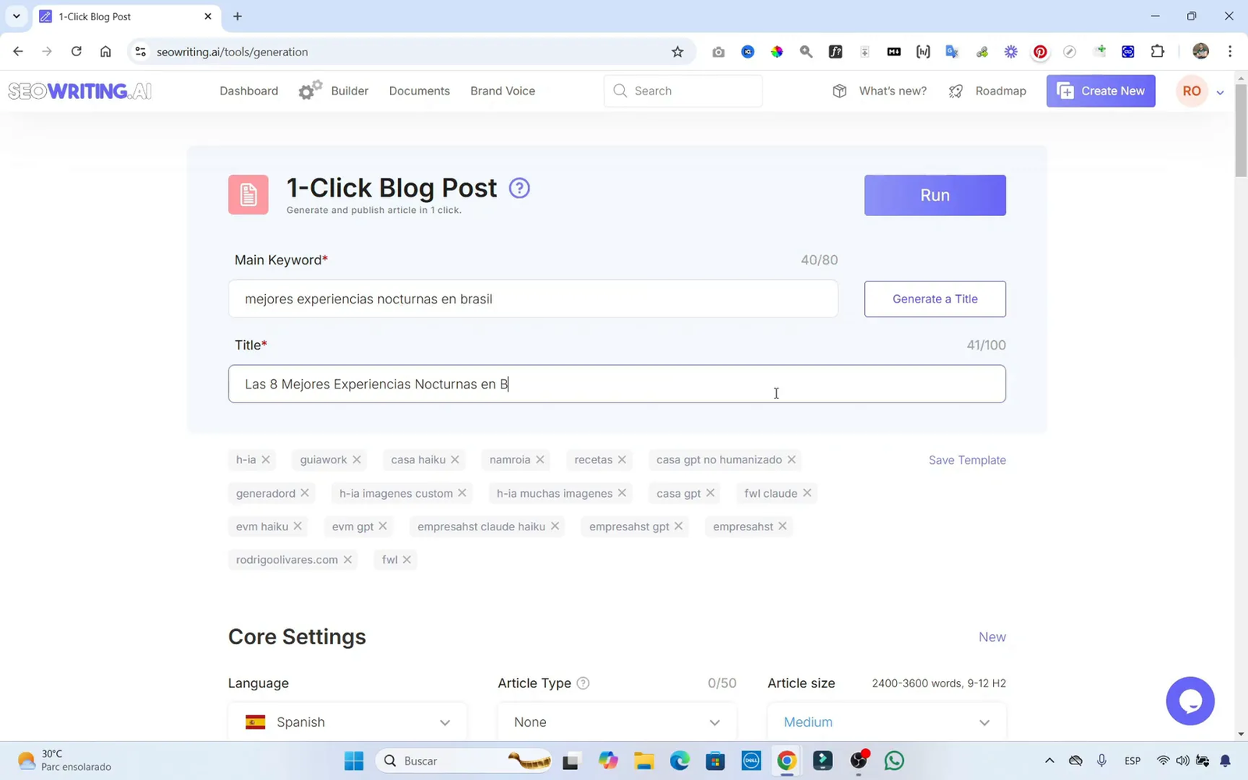The image size is (1248, 780).
Task: Open the Article Type help tooltip
Action: (583, 682)
